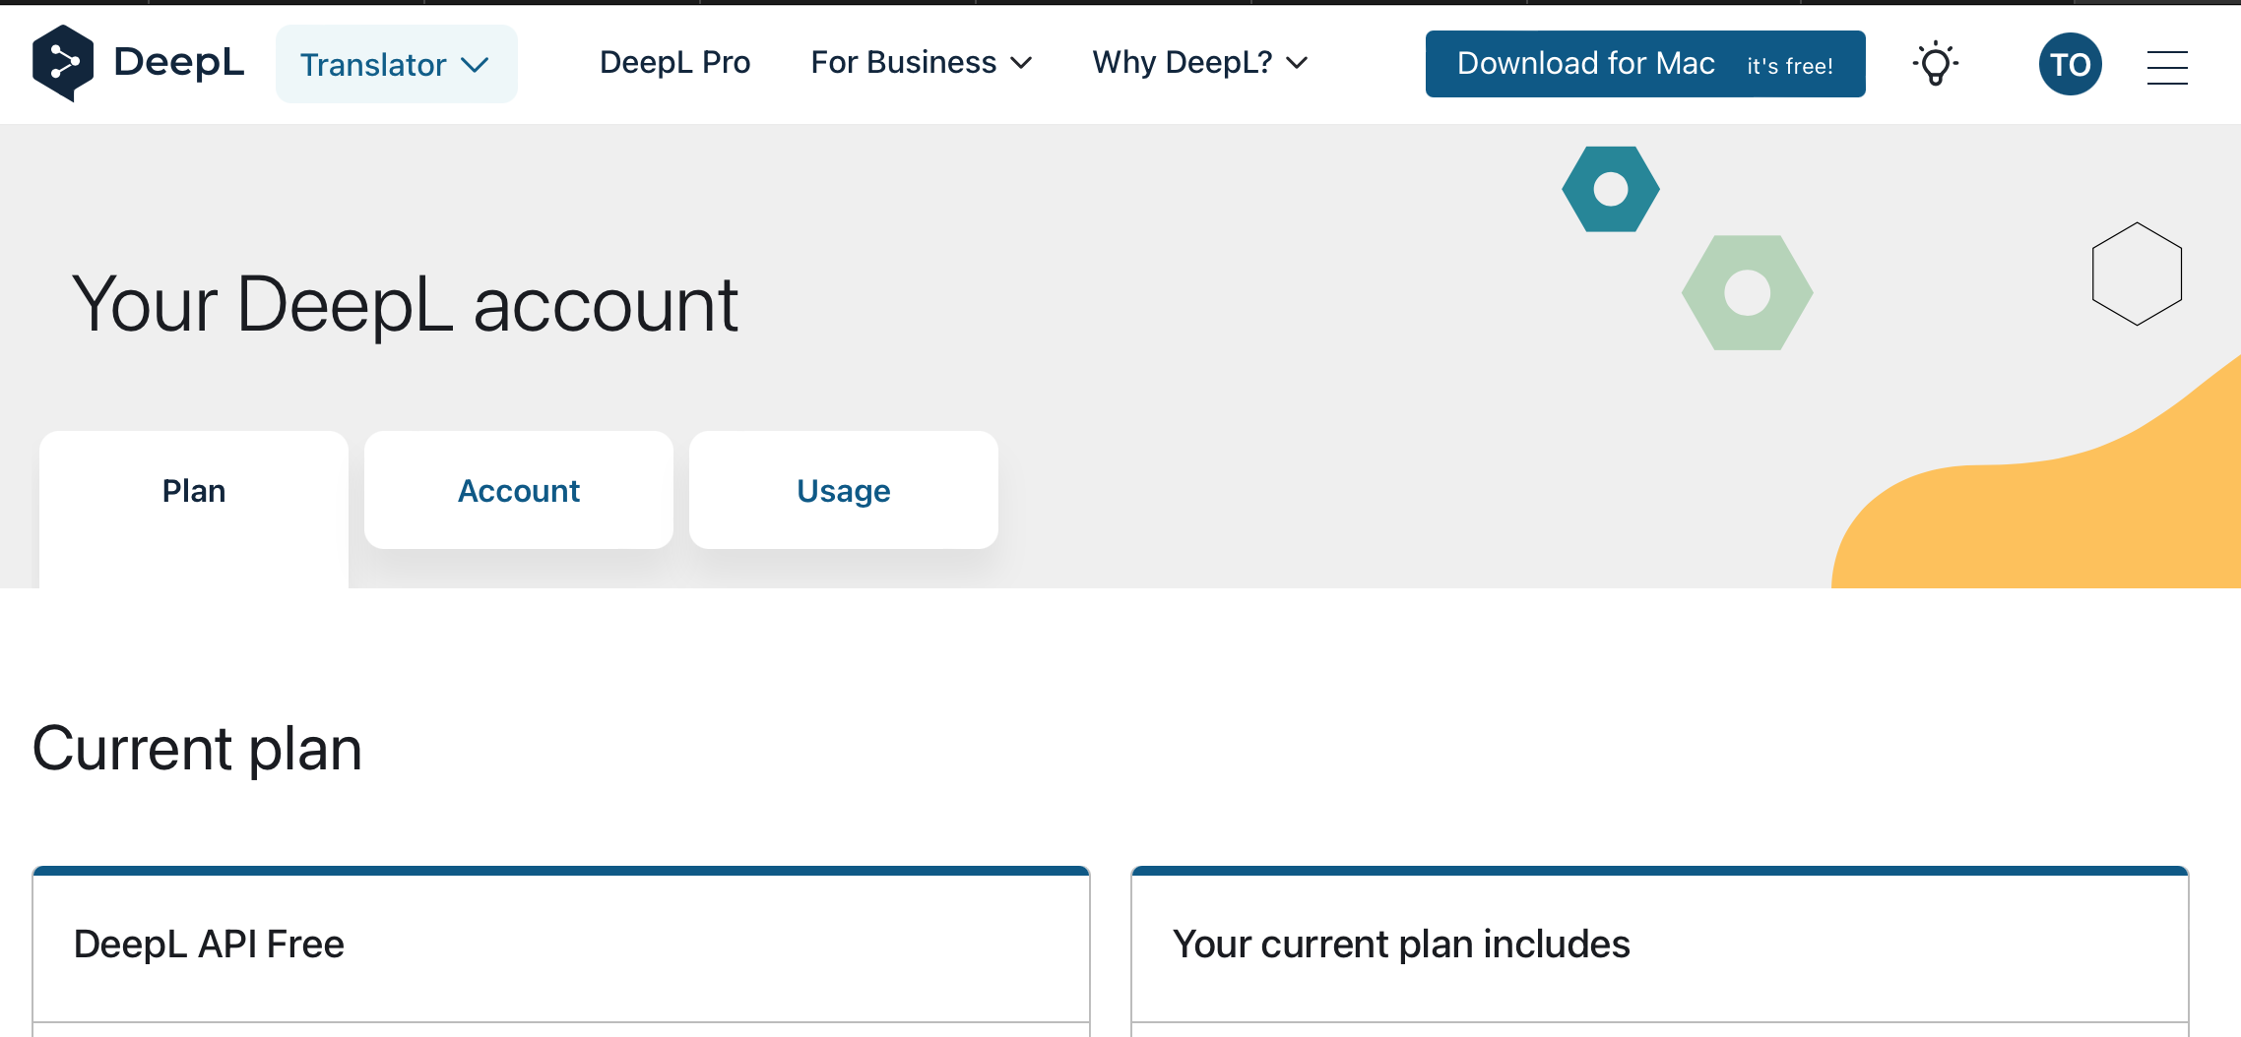Click Your current plan includes card
The height and width of the screenshot is (1037, 2241).
[x=1660, y=945]
